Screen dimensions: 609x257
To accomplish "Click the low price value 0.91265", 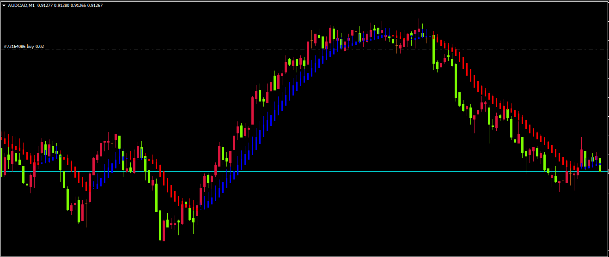I will tap(79, 5).
